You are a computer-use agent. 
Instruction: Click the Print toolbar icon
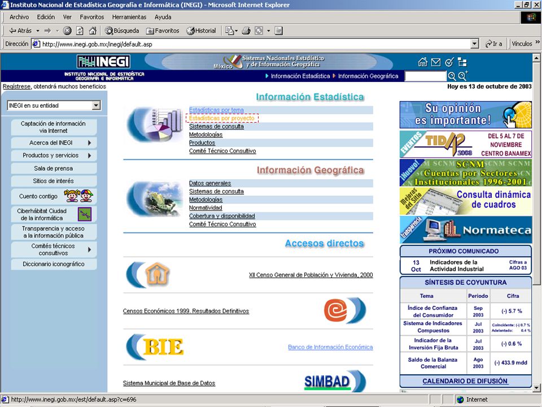[x=246, y=31]
